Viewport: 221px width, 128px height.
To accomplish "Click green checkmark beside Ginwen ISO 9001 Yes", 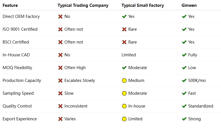I will click(x=184, y=29).
